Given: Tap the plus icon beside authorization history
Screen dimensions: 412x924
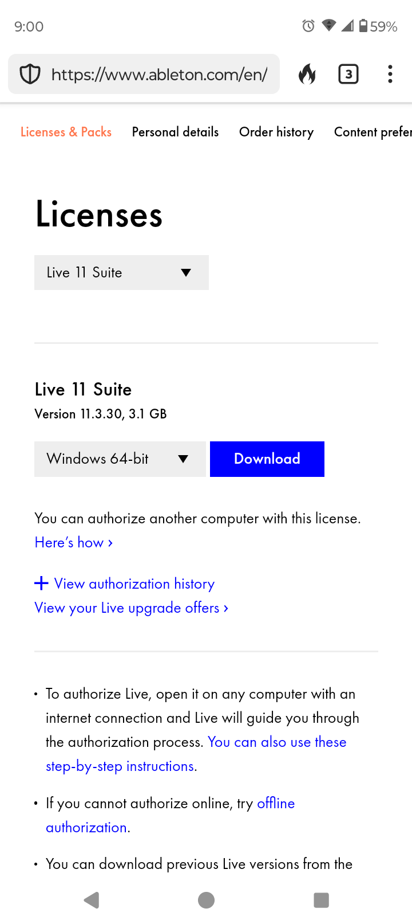Looking at the screenshot, I should click(x=41, y=584).
